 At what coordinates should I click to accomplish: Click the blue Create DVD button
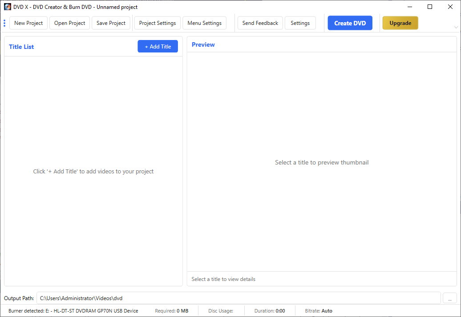click(350, 23)
